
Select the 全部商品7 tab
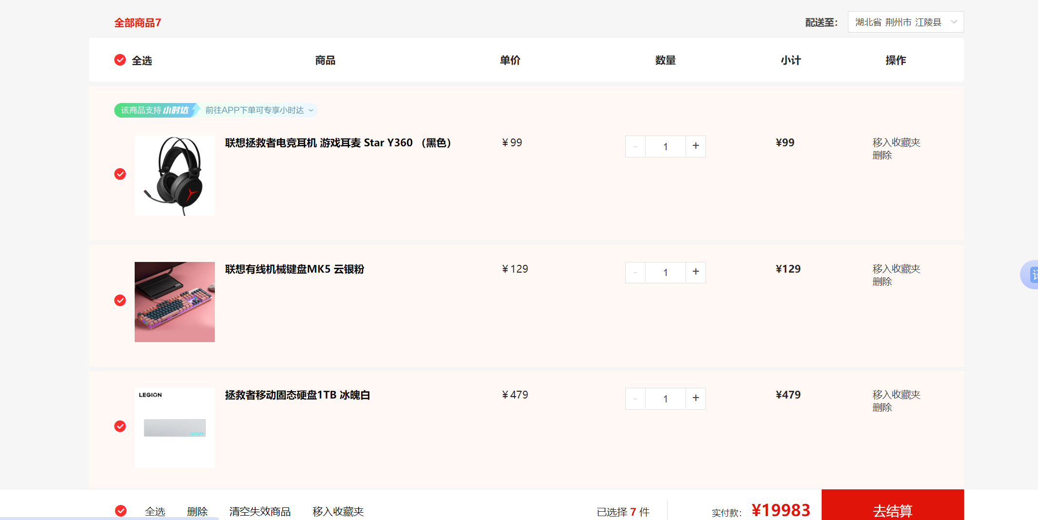click(138, 23)
